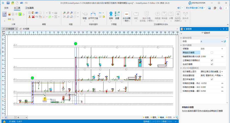Click 自动 in the status bar
This screenshot has height=123, width=230.
pyautogui.click(x=164, y=121)
